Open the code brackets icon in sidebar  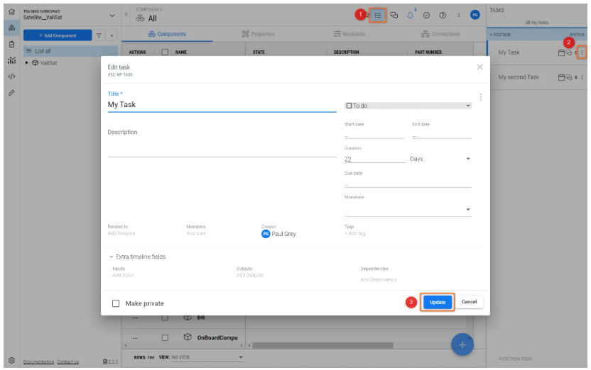tap(11, 77)
